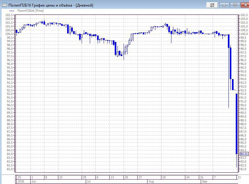Click the blue legend line swatch
The height and width of the screenshot is (184, 249).
tap(12, 11)
